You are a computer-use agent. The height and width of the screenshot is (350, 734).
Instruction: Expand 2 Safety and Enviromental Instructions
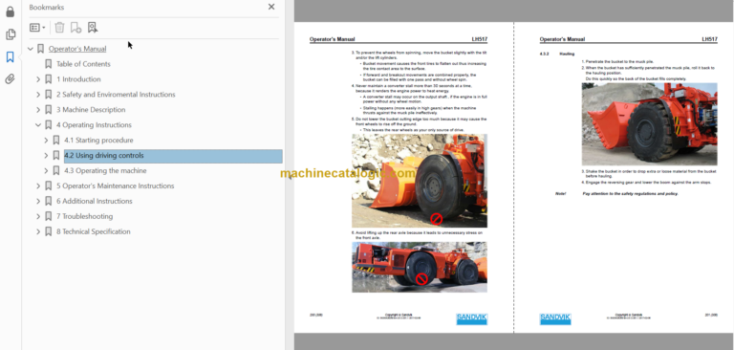click(x=38, y=94)
